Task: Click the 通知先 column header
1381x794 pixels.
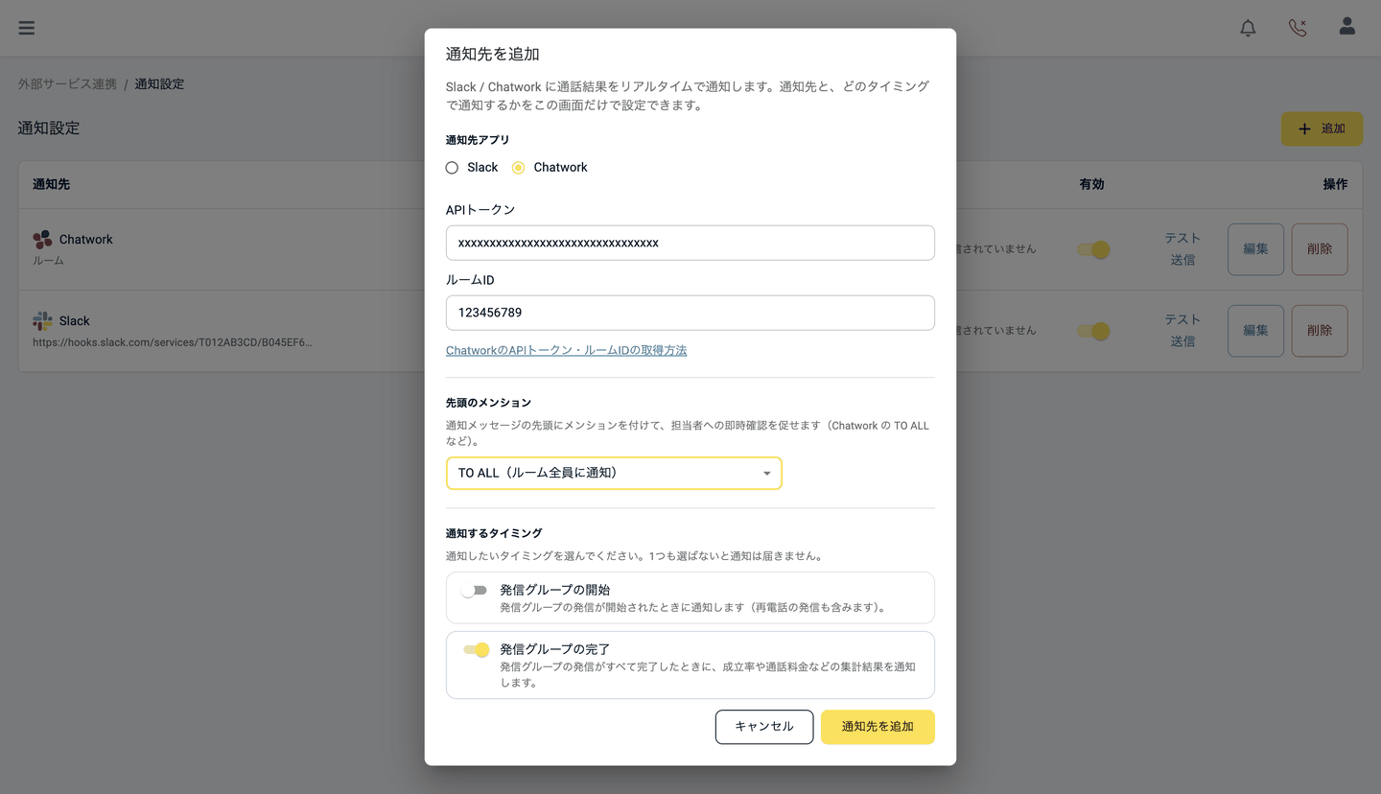Action: pos(51,184)
